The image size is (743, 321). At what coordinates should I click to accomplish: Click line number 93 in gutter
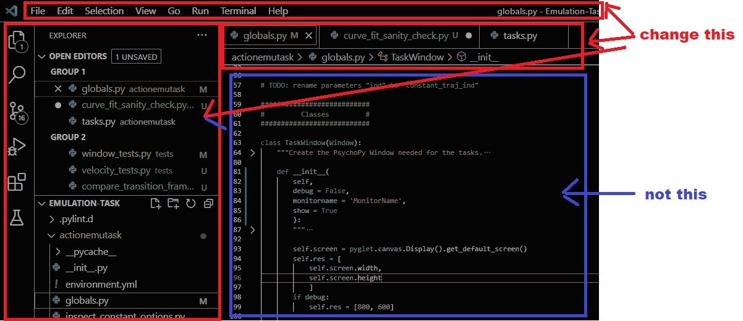pyautogui.click(x=238, y=249)
